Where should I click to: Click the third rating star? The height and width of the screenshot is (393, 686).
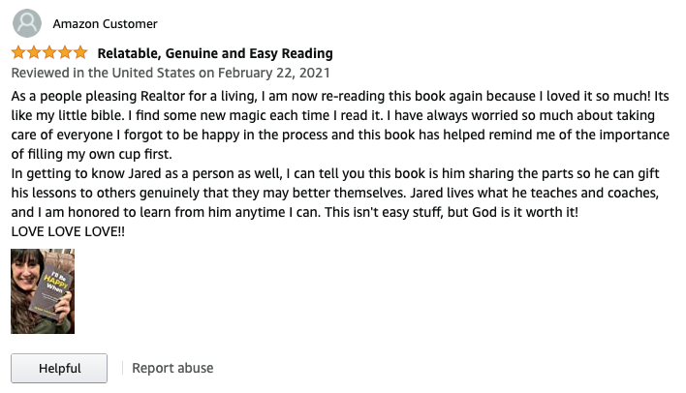tap(49, 53)
